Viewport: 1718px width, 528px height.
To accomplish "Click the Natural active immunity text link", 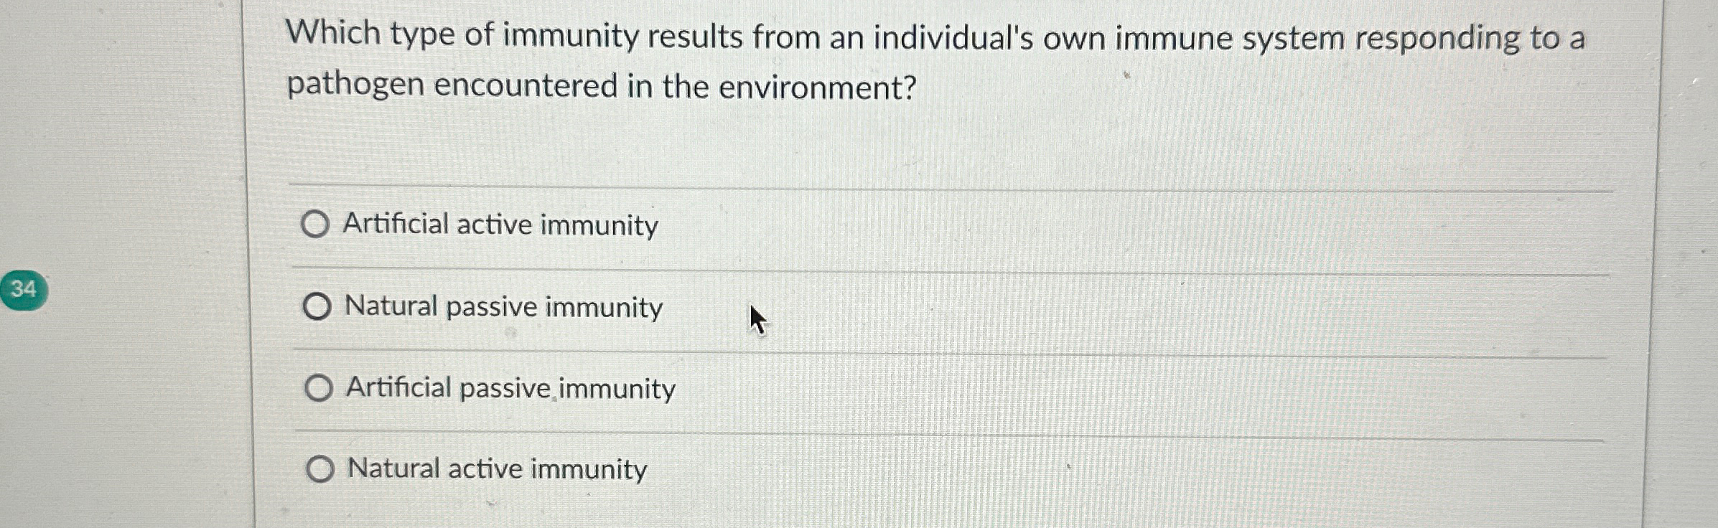I will pos(495,469).
